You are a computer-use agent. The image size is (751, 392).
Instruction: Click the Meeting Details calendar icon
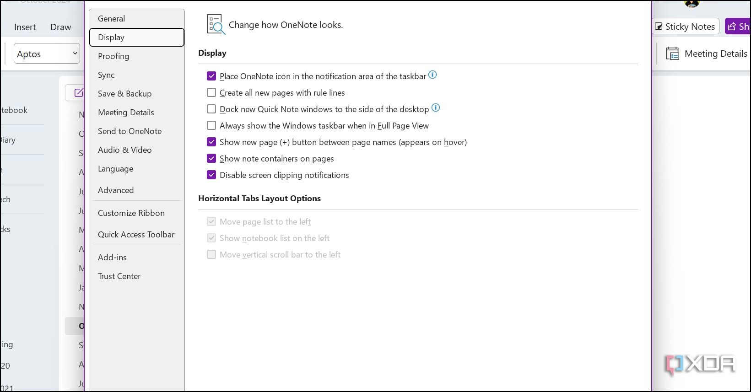[x=672, y=54]
